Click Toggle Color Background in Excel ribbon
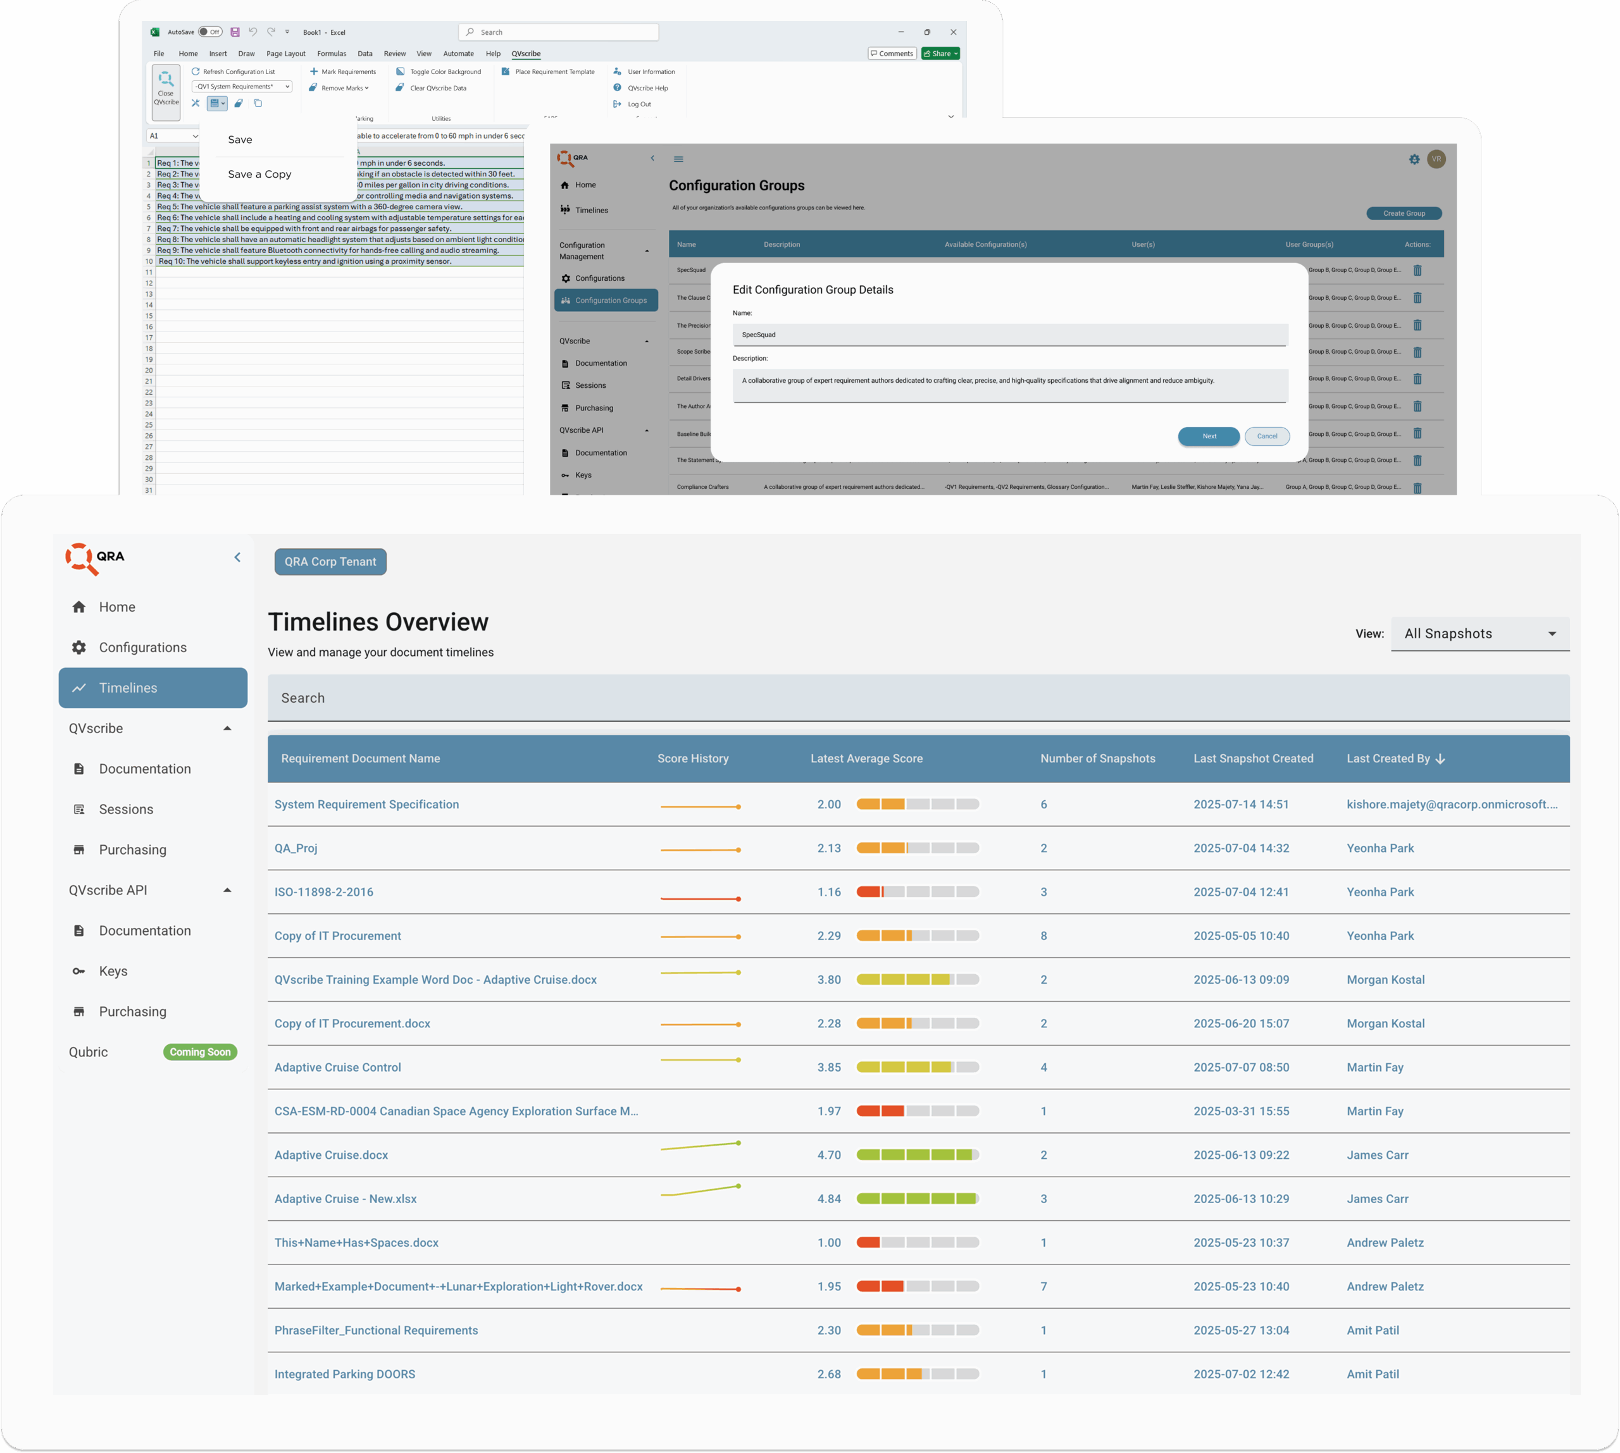Image resolution: width=1620 pixels, height=1453 pixels. click(439, 72)
